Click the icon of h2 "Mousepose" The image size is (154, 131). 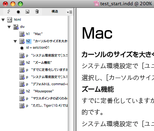(22, 91)
